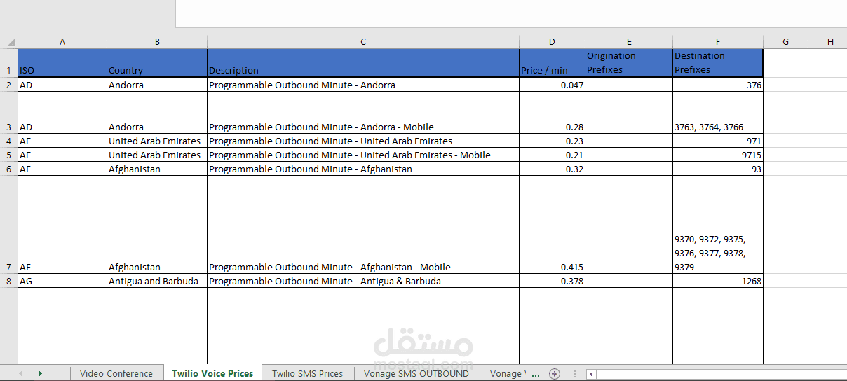
Task: Select cell with prefix 93
Action: (718, 169)
